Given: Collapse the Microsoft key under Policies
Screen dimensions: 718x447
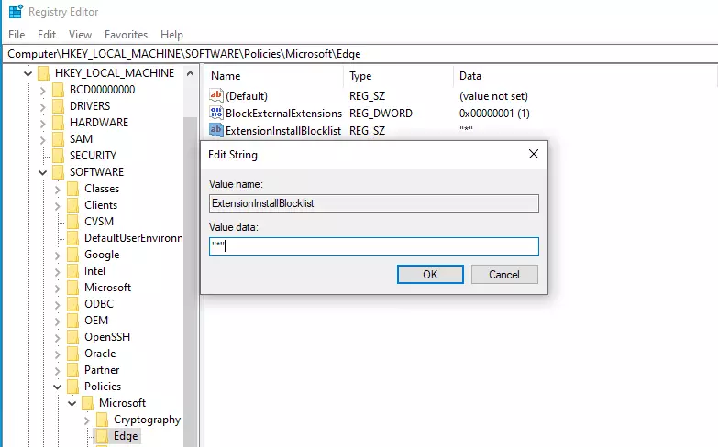Looking at the screenshot, I should click(x=72, y=404).
